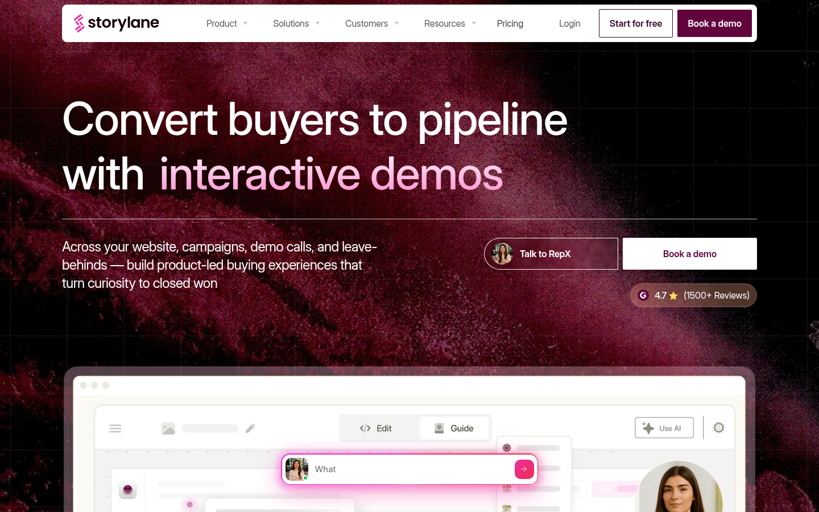Screen dimensions: 819x512
Task: Click the pencil rename icon in the mockup
Action: coord(250,428)
